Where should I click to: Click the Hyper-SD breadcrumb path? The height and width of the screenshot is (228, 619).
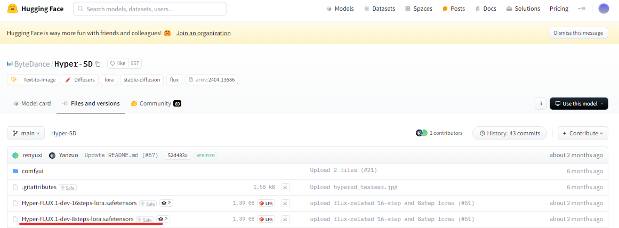pos(63,133)
